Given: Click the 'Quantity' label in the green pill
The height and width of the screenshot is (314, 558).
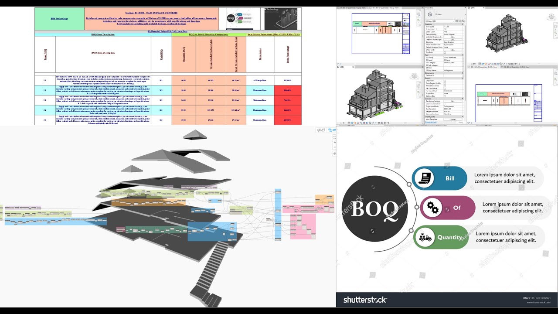Looking at the screenshot, I should click(x=449, y=237).
